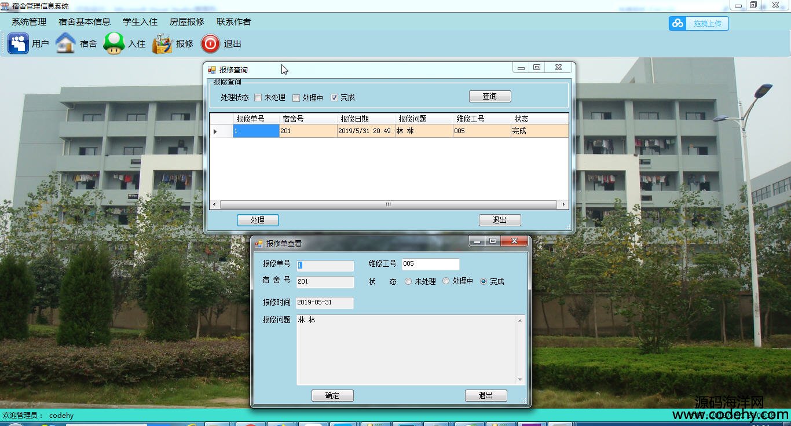Open the 报修 (Repair) toolbar icon
Screen dimensions: 791x426
coord(162,44)
